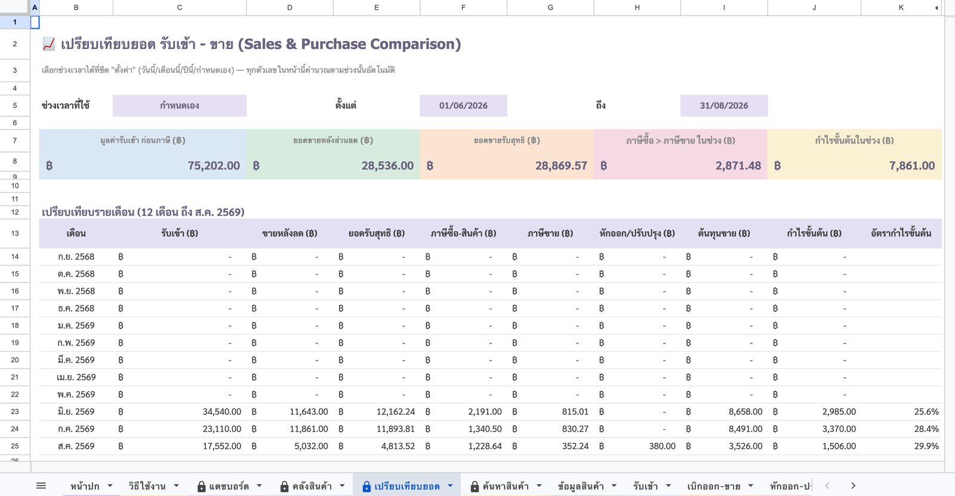Select the คลังสินค้า sheet tab

312,486
